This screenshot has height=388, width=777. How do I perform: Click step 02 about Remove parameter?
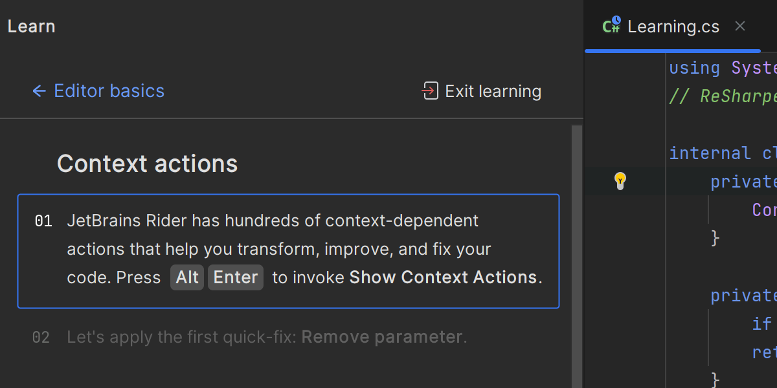267,337
